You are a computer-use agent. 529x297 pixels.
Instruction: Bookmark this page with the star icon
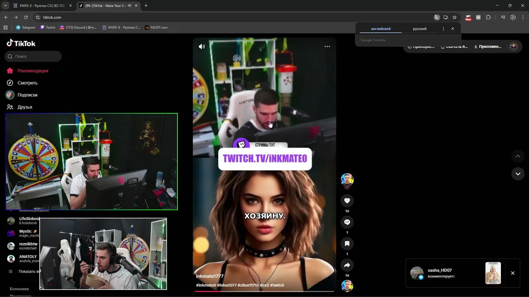coord(455,17)
